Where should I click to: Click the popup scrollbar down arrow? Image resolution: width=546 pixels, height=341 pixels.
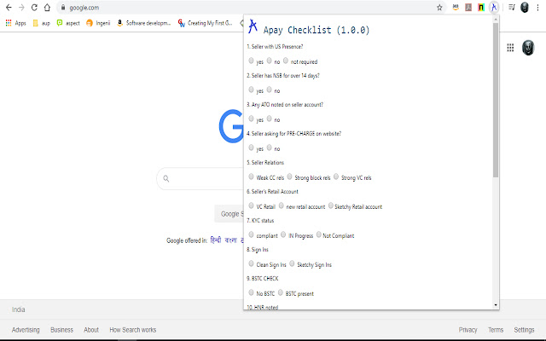[x=496, y=305]
